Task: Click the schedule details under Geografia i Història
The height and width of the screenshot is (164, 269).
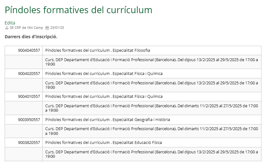Action: 152,131
